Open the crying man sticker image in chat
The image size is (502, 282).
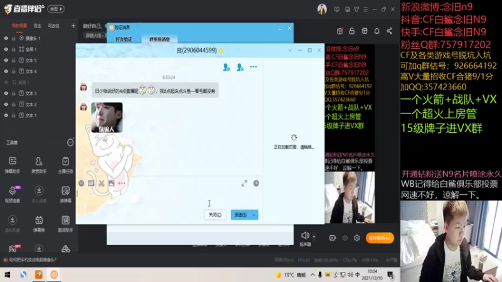click(107, 117)
